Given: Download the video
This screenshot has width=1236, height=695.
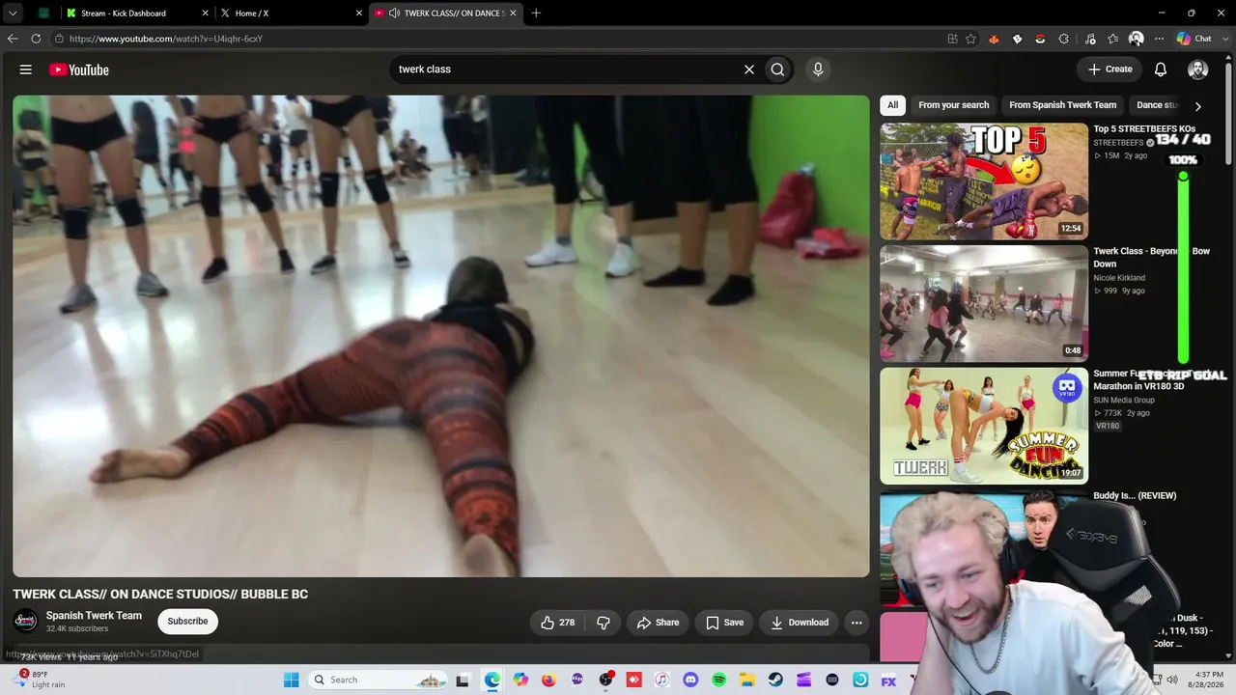Looking at the screenshot, I should [799, 623].
